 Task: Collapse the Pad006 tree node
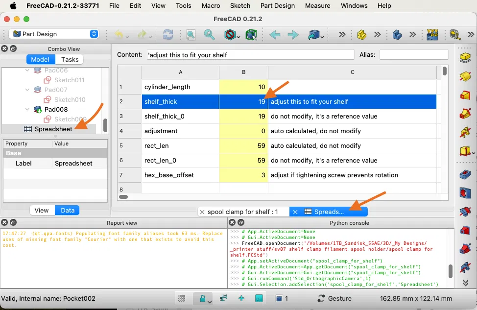[27, 70]
